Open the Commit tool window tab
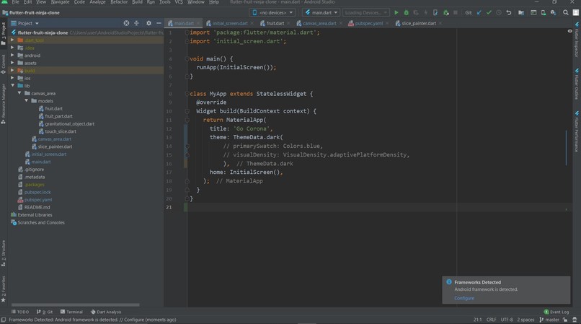This screenshot has width=581, height=324. [4, 64]
